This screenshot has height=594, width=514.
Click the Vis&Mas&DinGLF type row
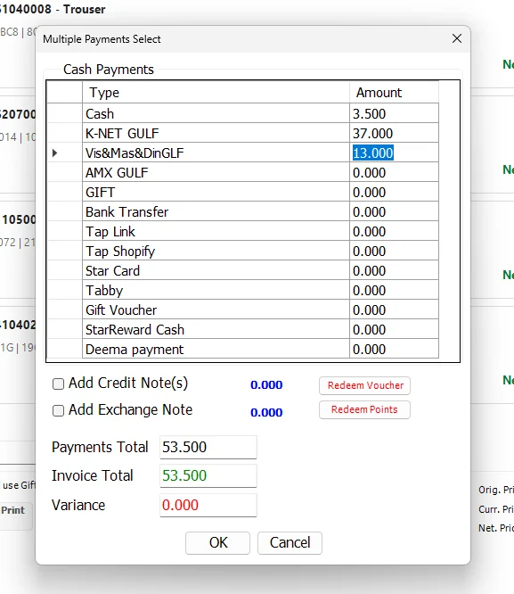[216, 153]
